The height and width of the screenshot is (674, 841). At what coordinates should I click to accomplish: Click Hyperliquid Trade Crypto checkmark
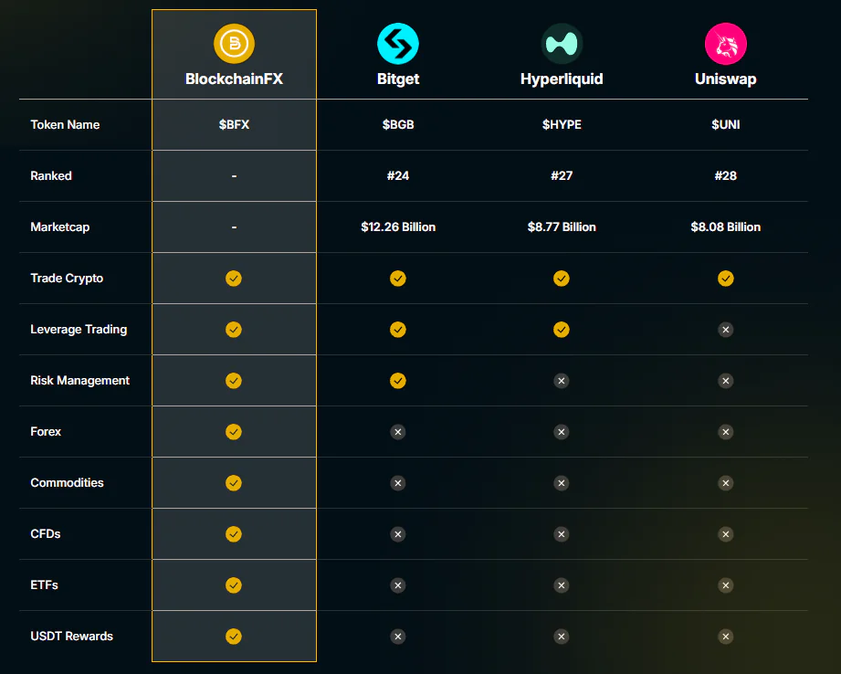click(x=562, y=278)
